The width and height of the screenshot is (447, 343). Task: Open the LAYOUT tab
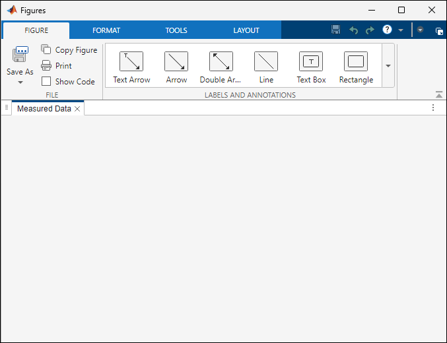click(x=246, y=30)
